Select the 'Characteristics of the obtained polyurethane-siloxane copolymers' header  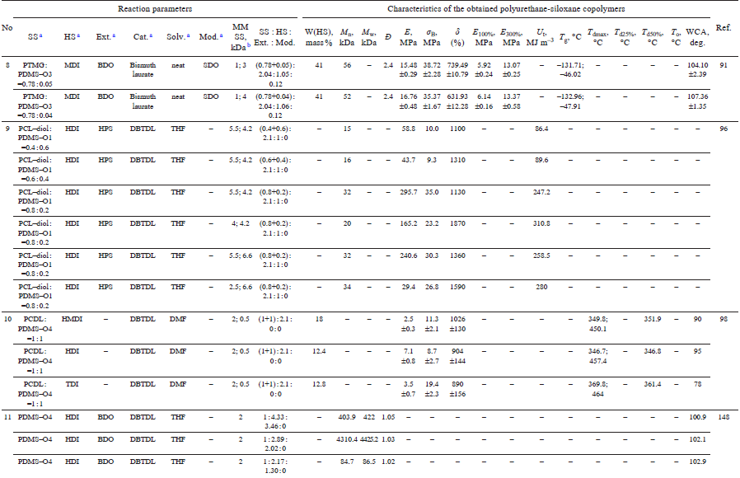(x=506, y=9)
